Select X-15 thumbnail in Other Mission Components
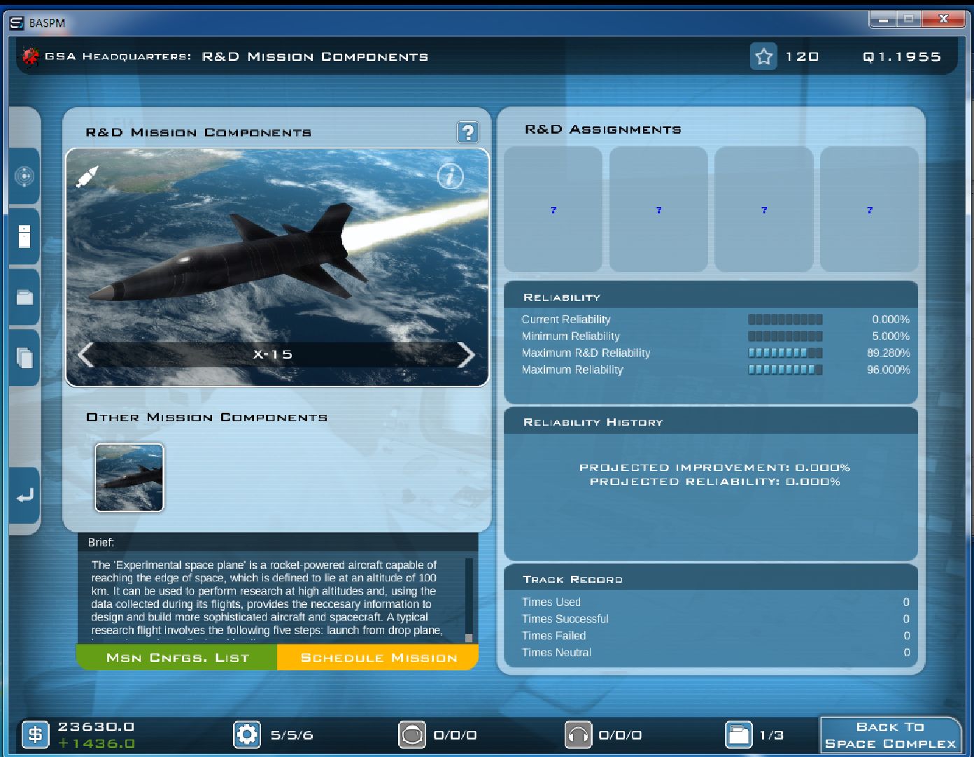This screenshot has width=974, height=757. click(129, 478)
